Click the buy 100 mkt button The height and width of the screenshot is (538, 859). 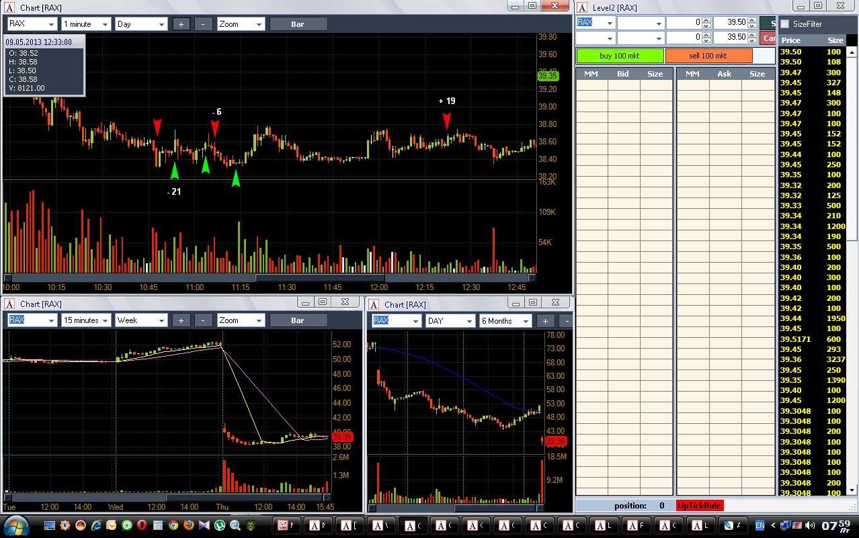pos(619,56)
